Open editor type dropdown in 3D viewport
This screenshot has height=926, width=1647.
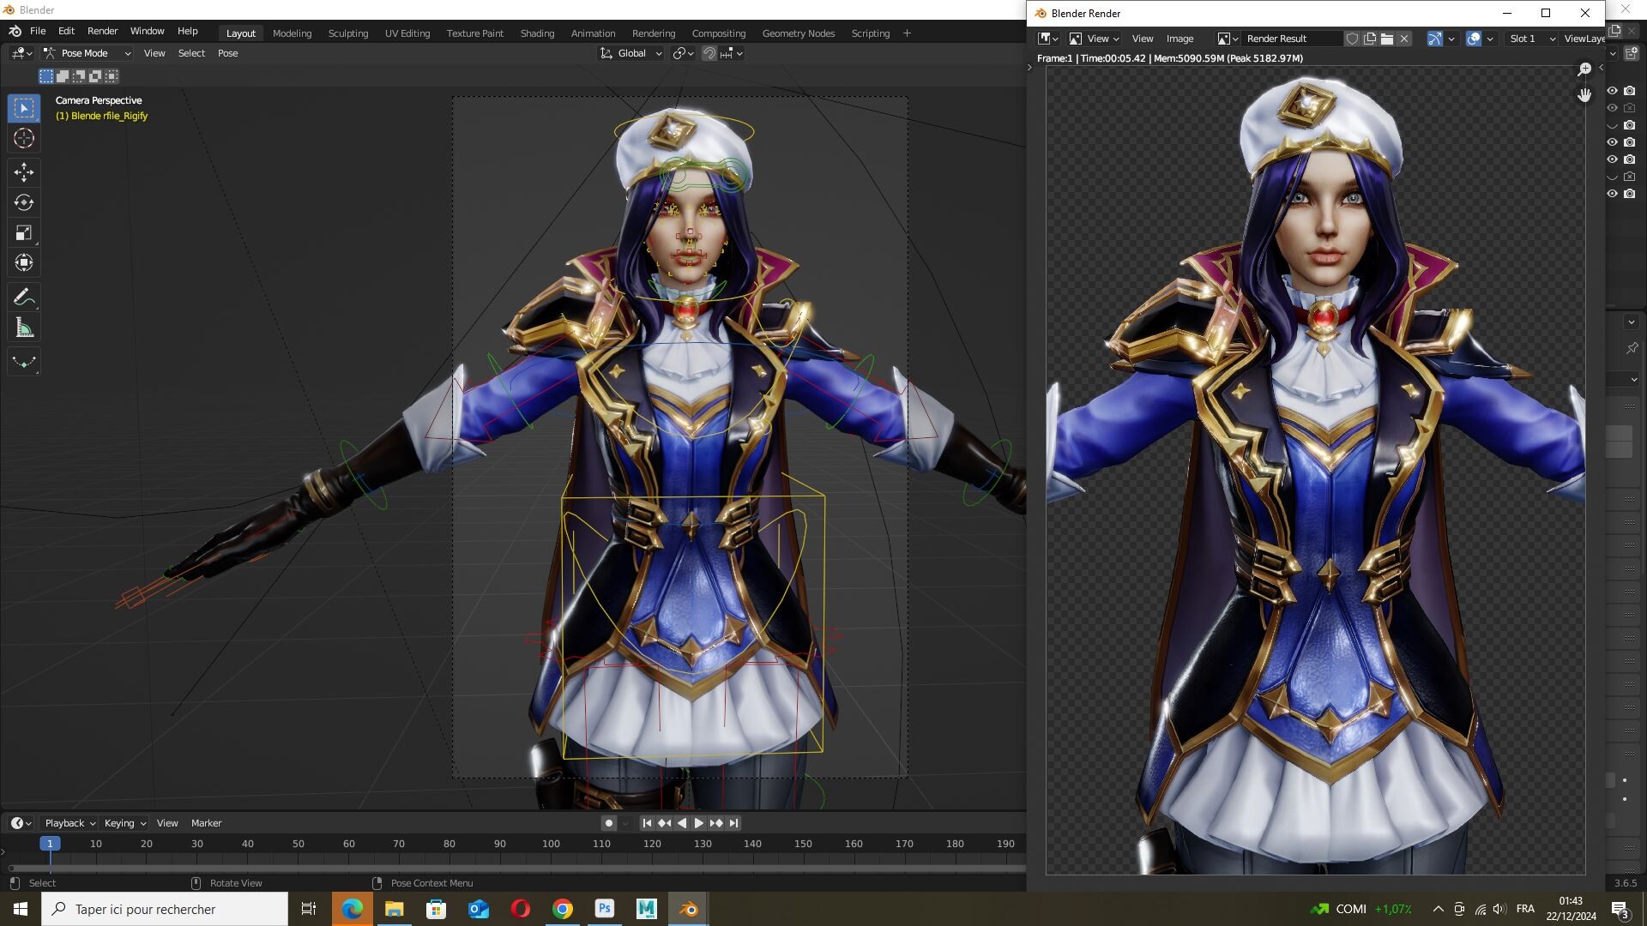(21, 53)
